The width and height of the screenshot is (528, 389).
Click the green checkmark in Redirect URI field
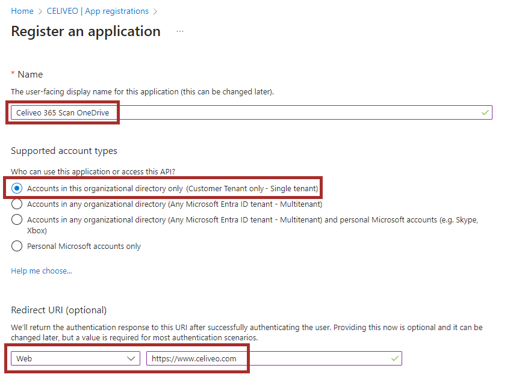395,358
